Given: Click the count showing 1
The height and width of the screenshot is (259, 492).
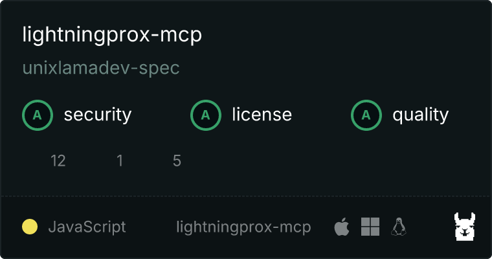Looking at the screenshot, I should click(120, 161).
